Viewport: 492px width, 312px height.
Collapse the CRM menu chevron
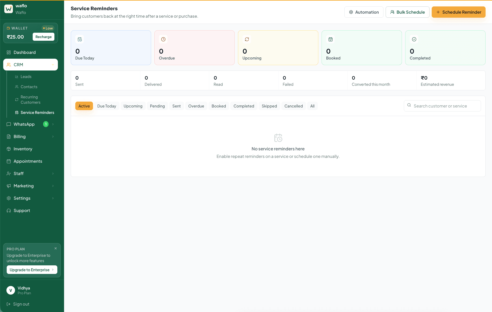53,65
